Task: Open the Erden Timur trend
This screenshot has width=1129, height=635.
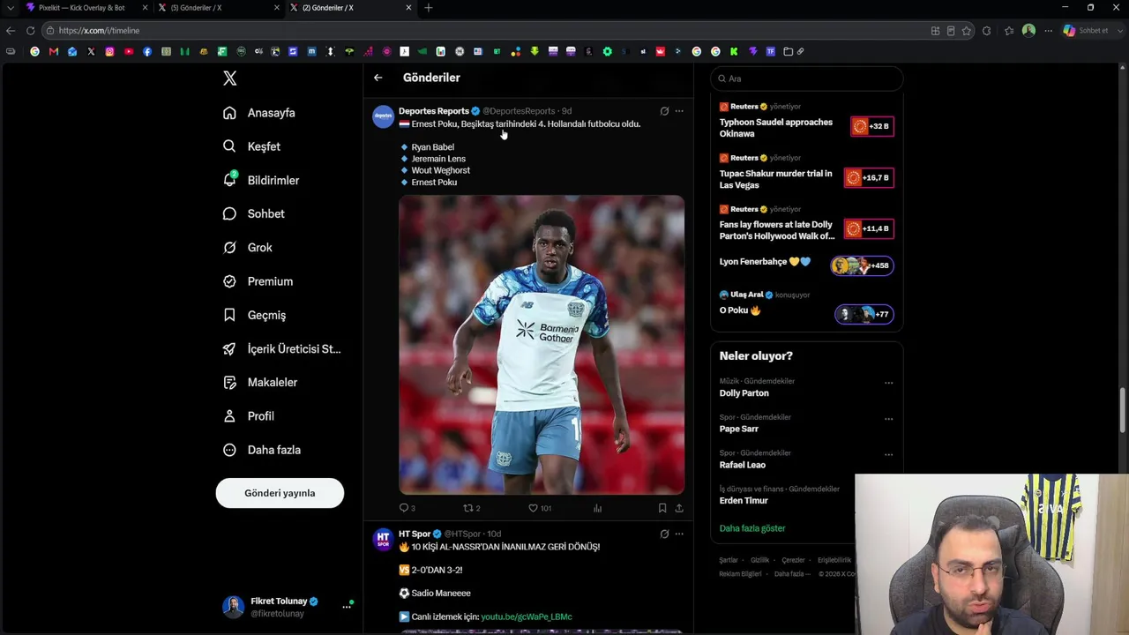Action: click(744, 501)
